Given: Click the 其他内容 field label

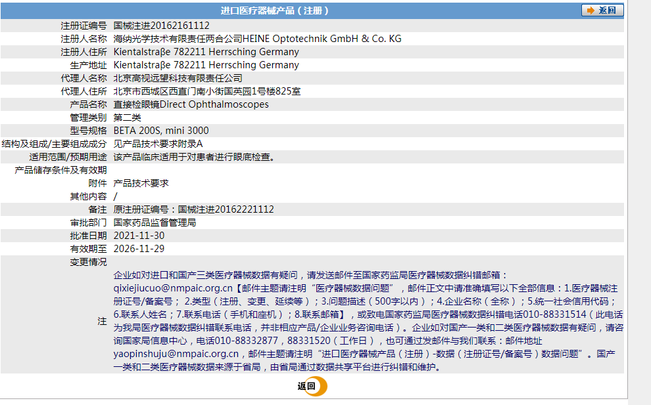Looking at the screenshot, I should point(88,196).
